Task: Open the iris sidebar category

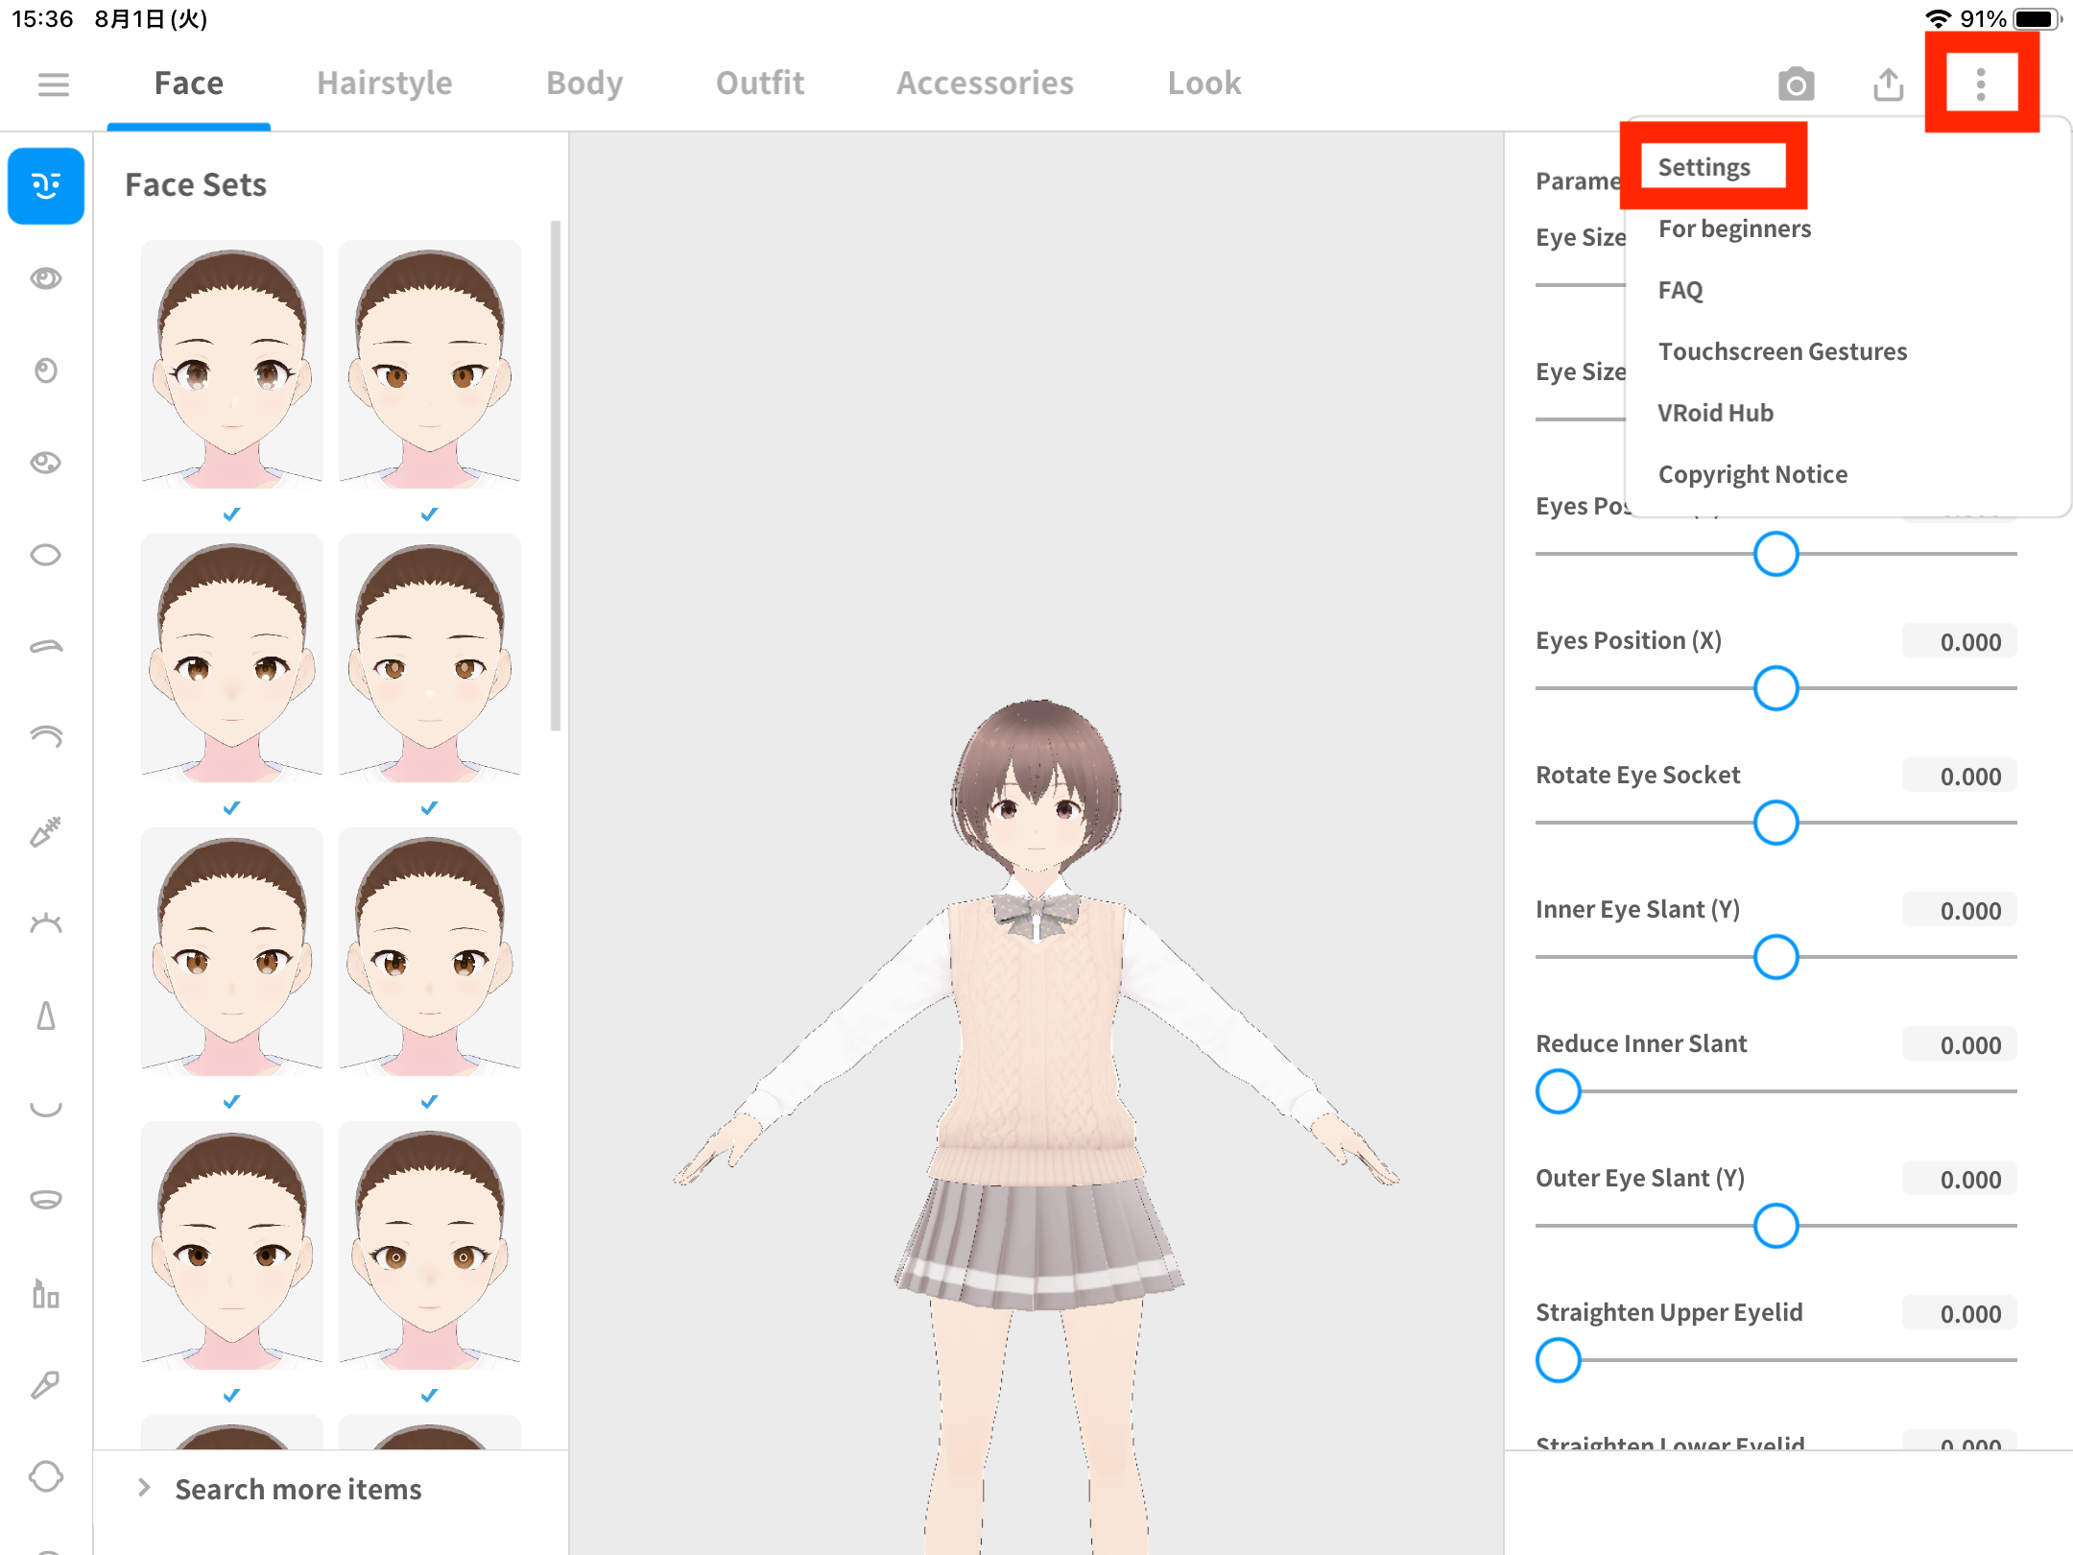Action: [x=46, y=371]
